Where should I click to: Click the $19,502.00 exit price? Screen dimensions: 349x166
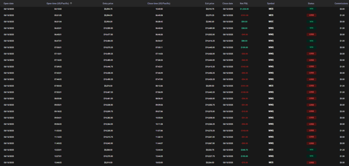pos(210,34)
